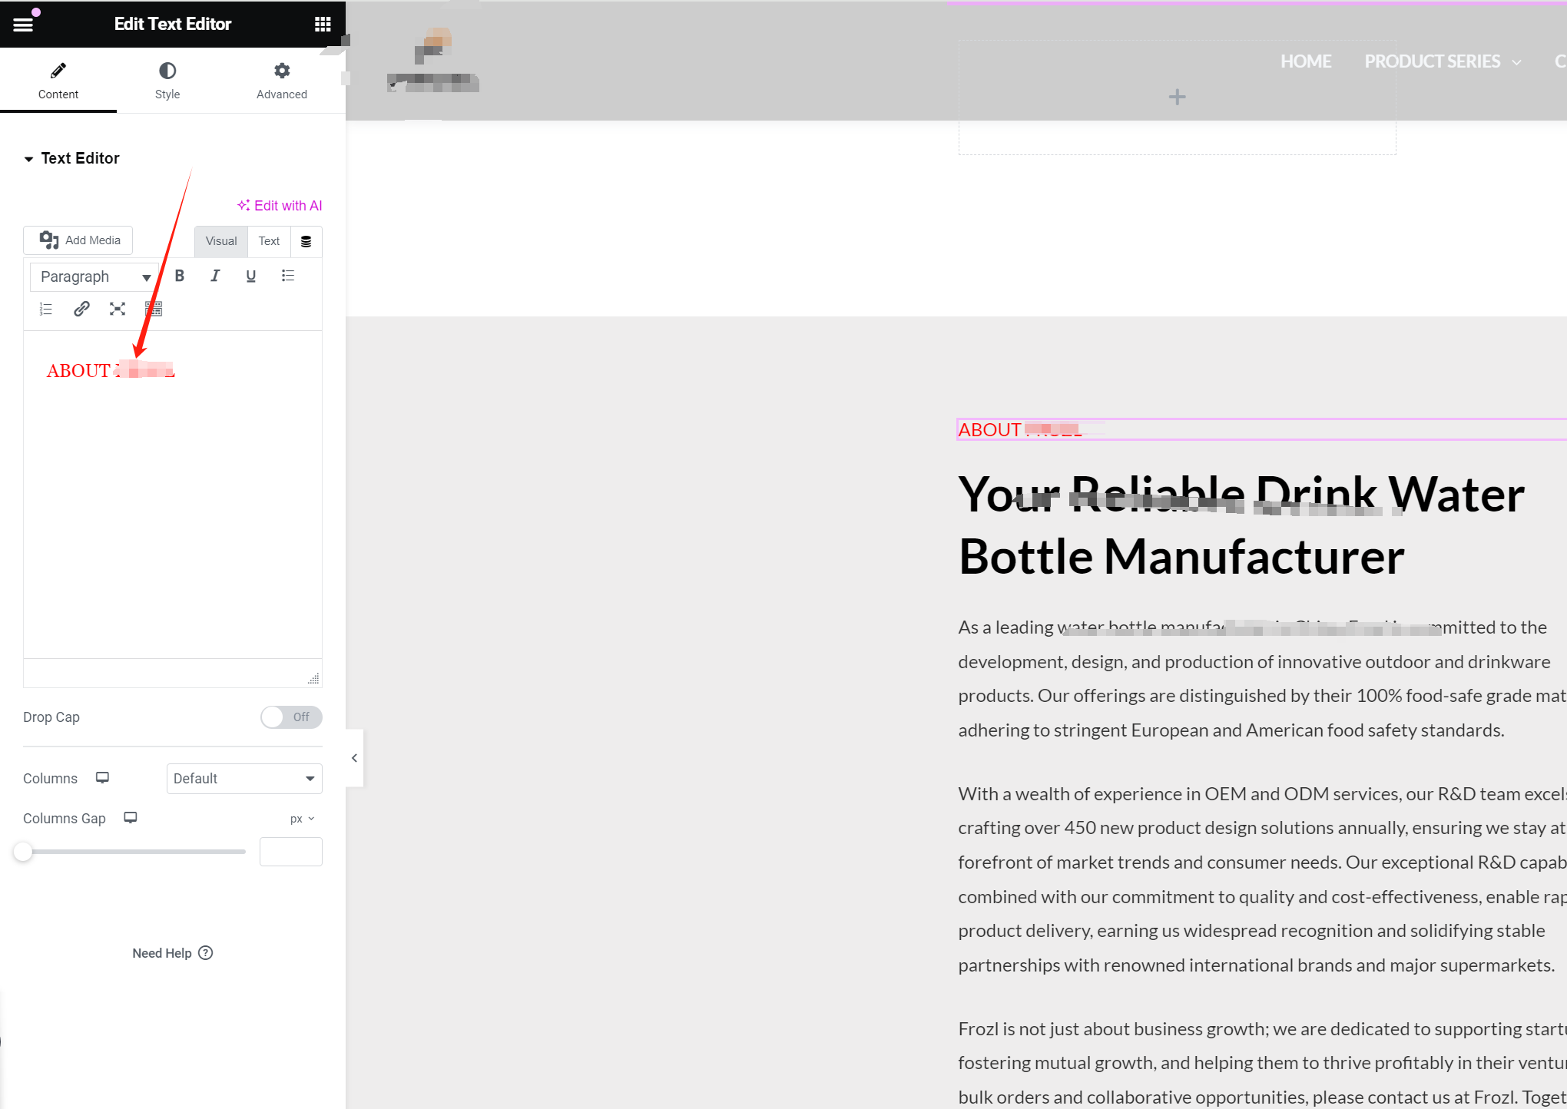Click the unordered list icon

288,276
